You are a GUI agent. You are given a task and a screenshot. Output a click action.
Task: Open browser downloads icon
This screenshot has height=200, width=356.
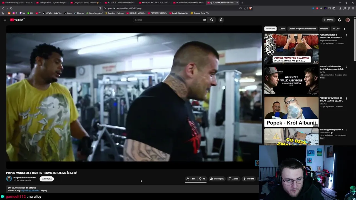click(340, 8)
